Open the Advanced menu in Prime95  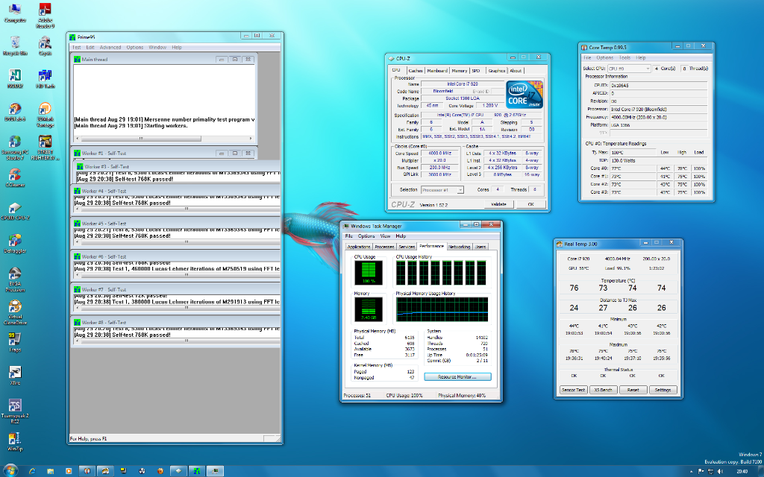tap(110, 47)
